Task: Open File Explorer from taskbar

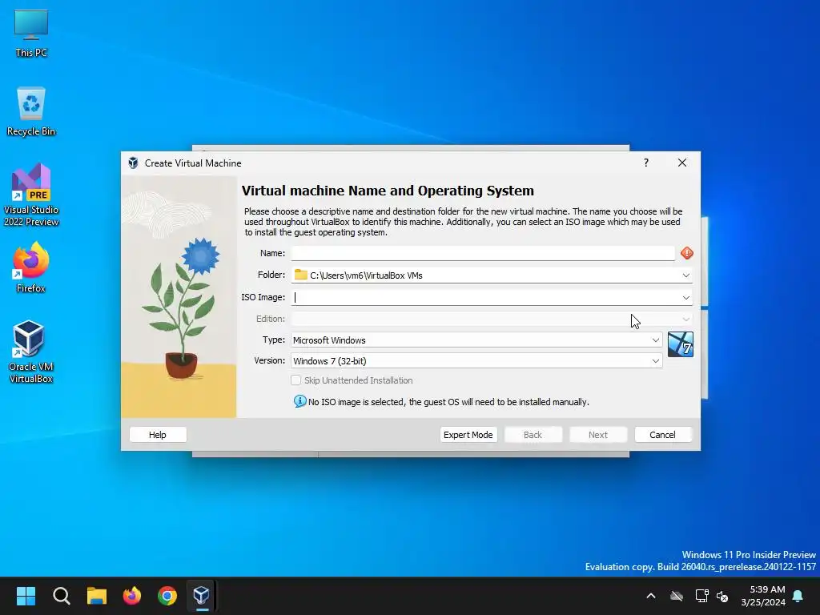Action: tap(97, 596)
